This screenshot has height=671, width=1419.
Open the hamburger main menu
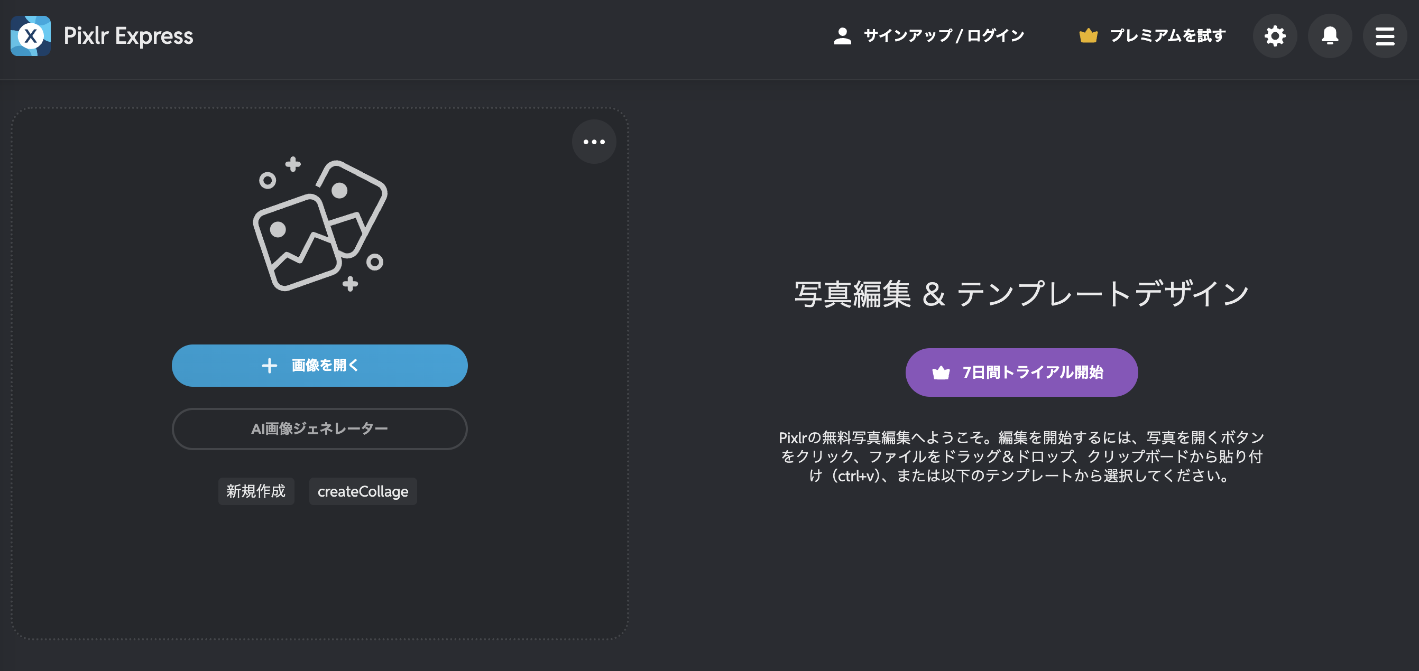tap(1385, 36)
